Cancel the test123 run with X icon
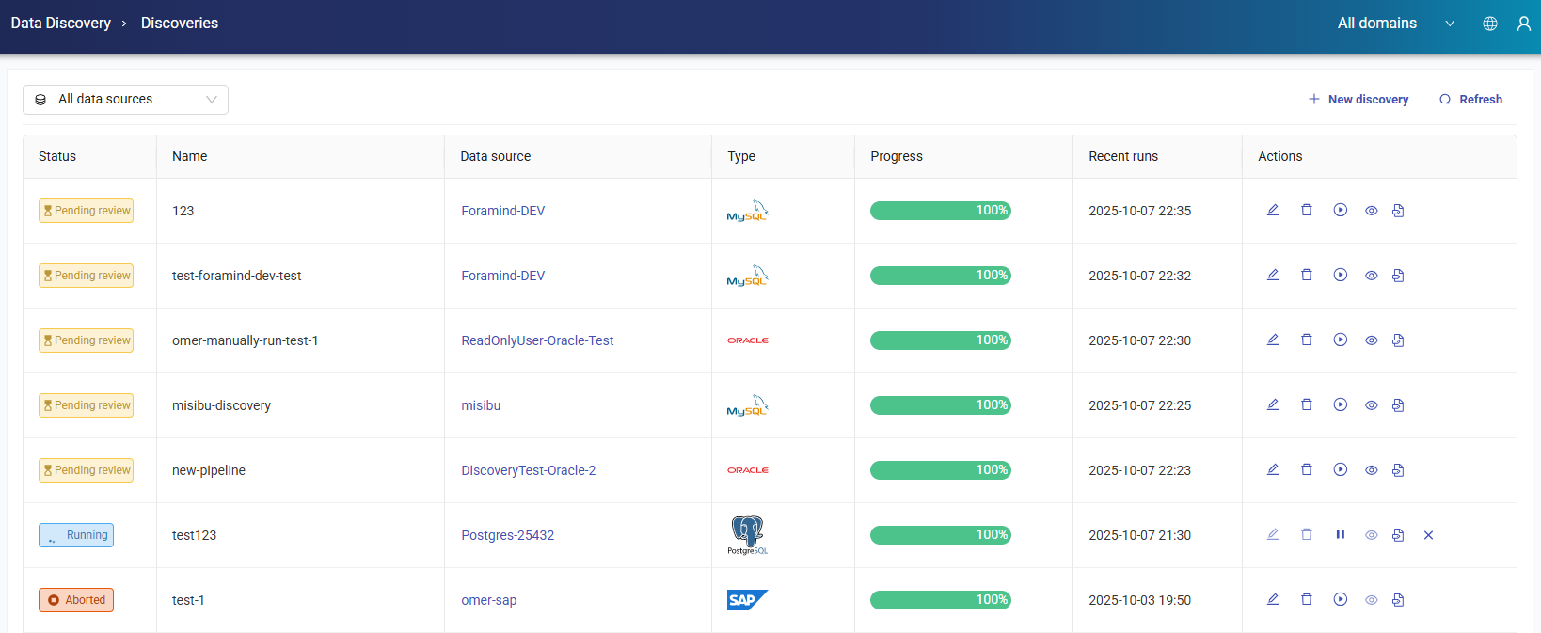1541x633 pixels. (x=1428, y=535)
